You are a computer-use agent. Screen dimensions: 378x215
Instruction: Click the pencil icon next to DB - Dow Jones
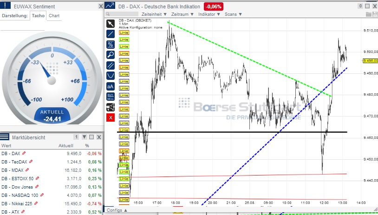(x=37, y=187)
